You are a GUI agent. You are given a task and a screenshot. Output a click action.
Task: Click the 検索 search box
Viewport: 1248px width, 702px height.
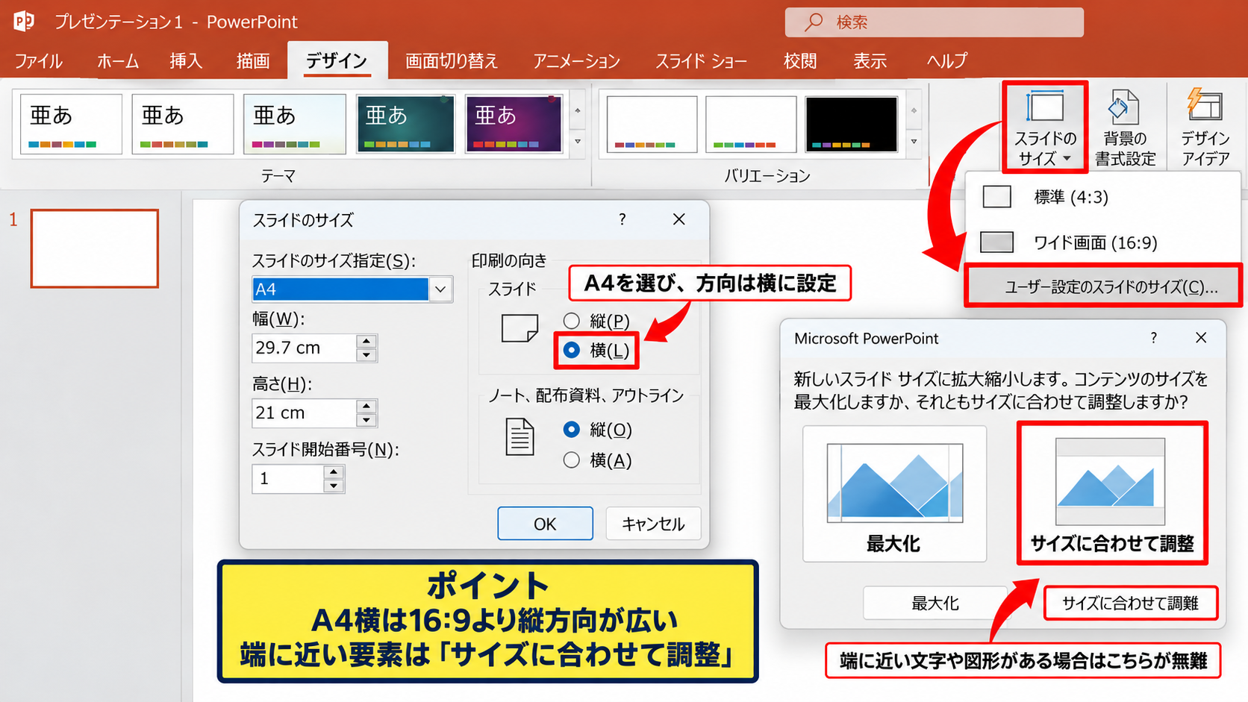coord(934,22)
